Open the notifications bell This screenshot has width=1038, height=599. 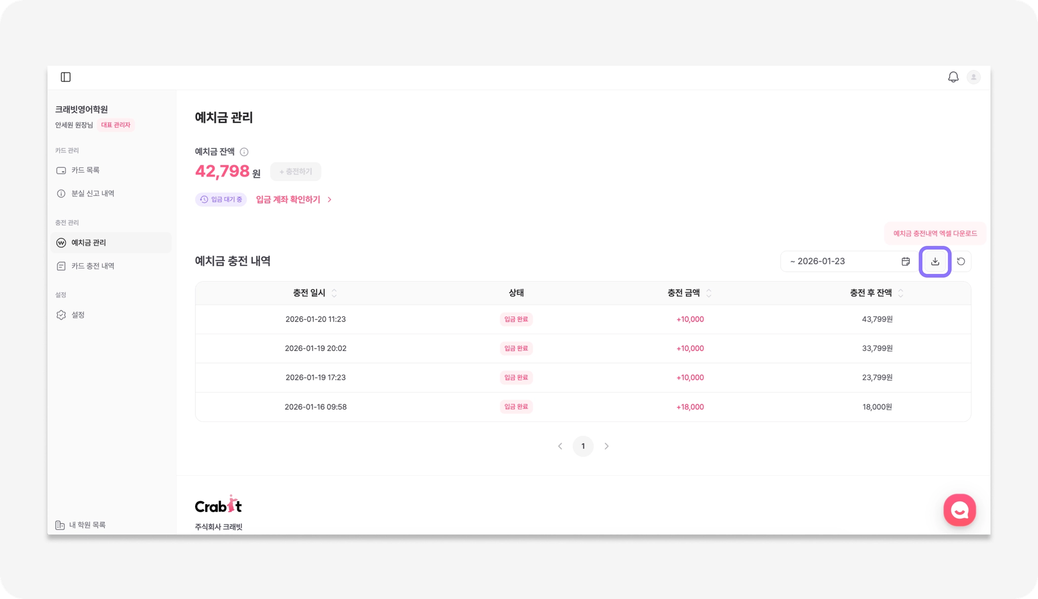953,77
